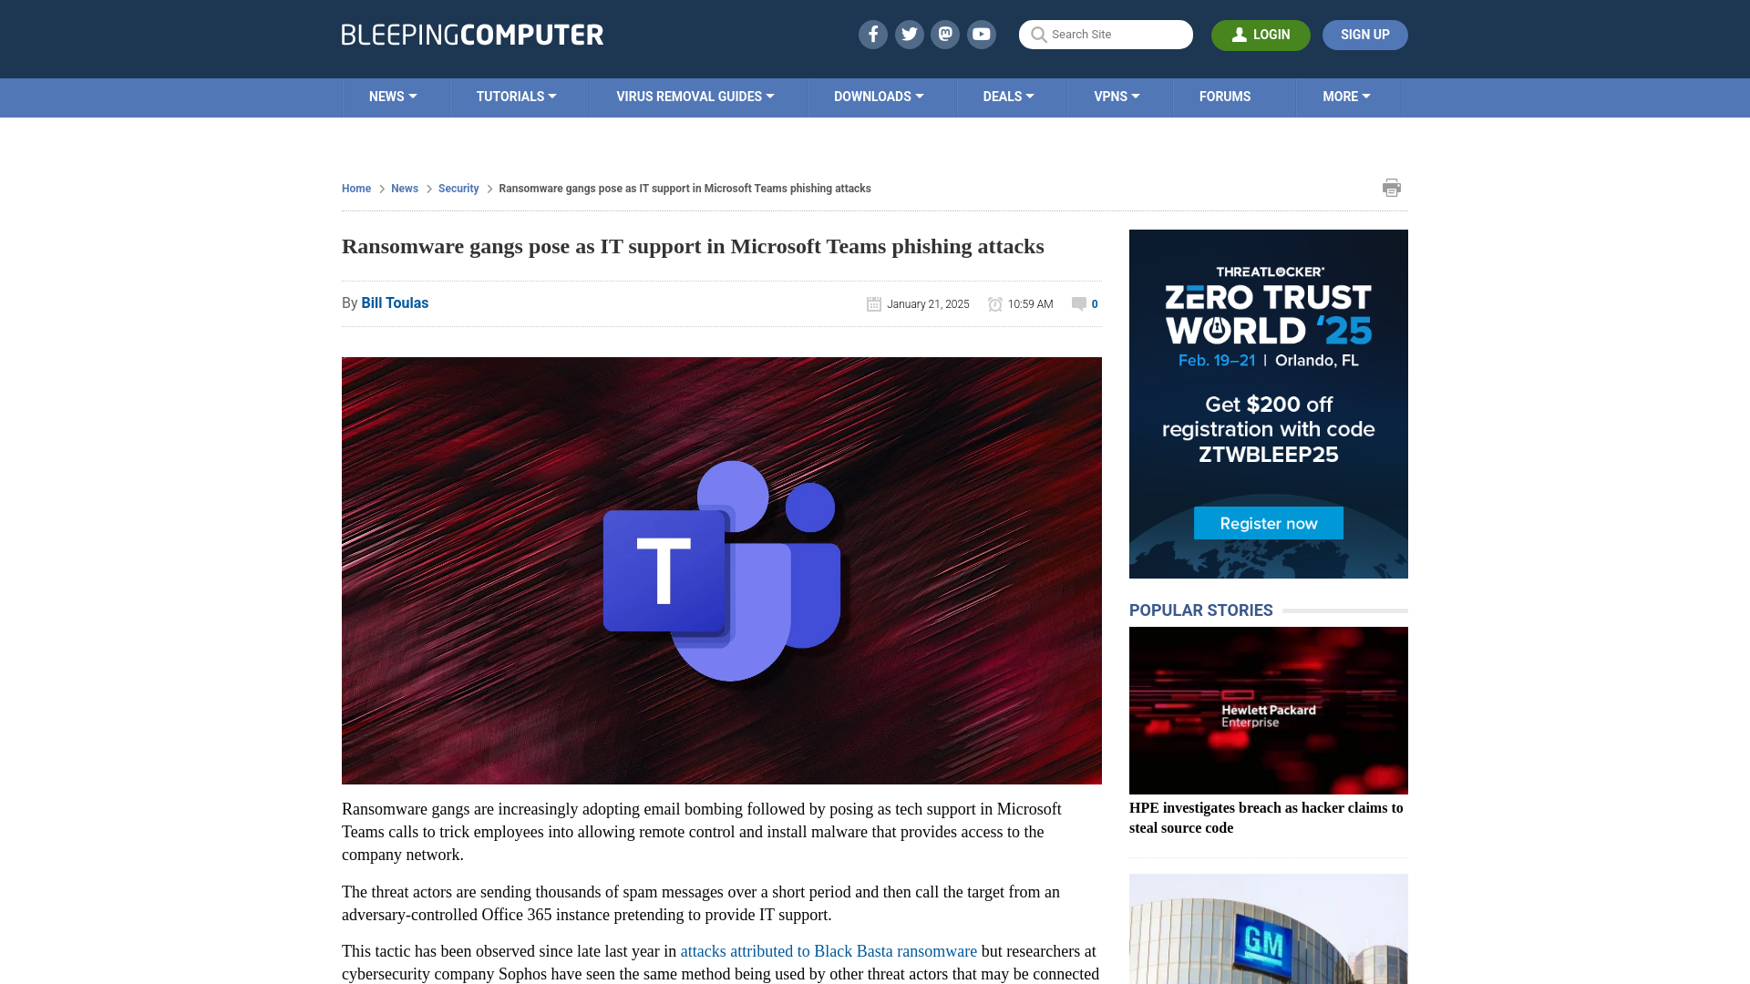Click the search magnifier icon

tap(1038, 34)
